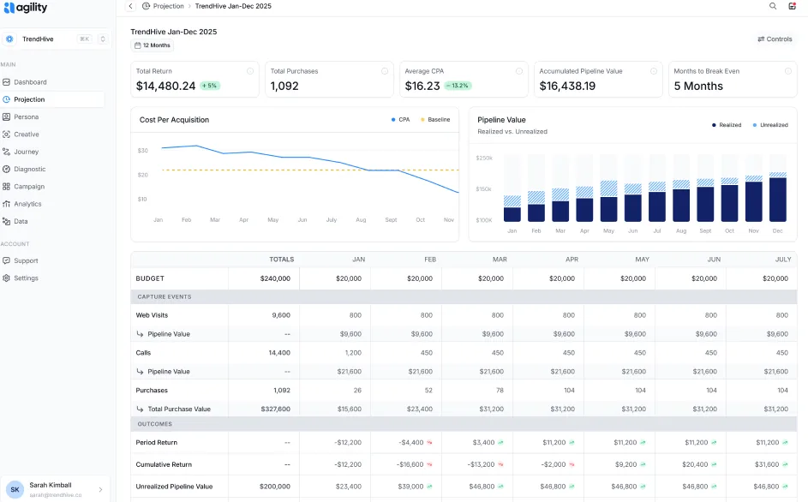The image size is (808, 502).
Task: Click the Campaign sidebar icon
Action: 6,187
